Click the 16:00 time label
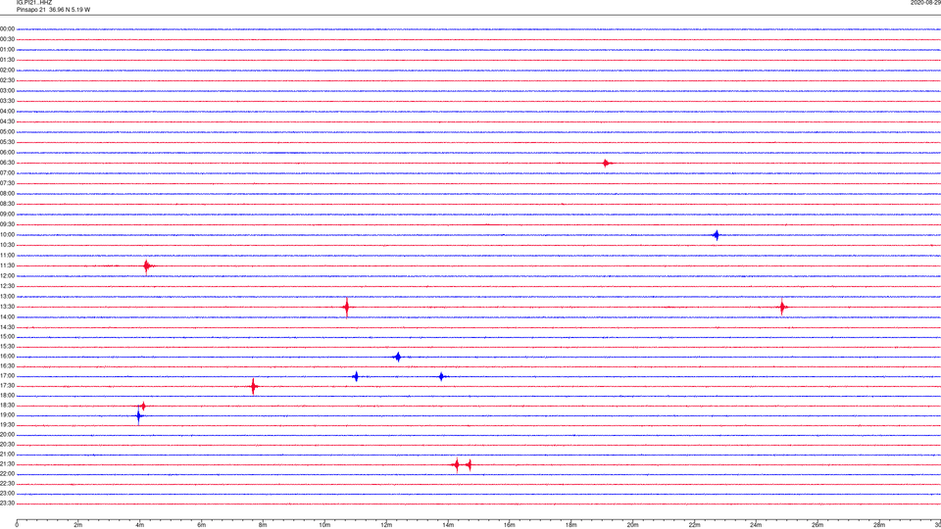The image size is (941, 529). click(7, 357)
